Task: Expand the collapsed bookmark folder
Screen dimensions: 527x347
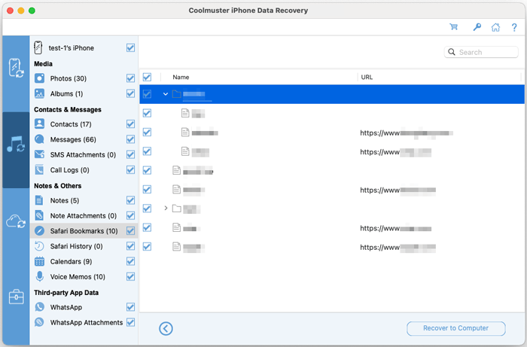Action: coord(166,209)
